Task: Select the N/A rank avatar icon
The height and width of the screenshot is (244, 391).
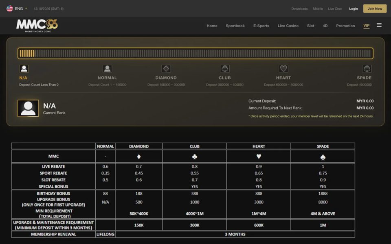Action: coord(24,68)
